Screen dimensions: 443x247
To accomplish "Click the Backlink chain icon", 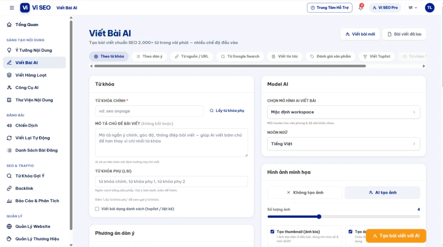I will [9, 188].
